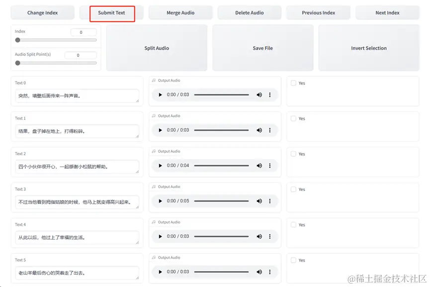
Task: Open more options for Text 2 audio
Action: coord(270,166)
